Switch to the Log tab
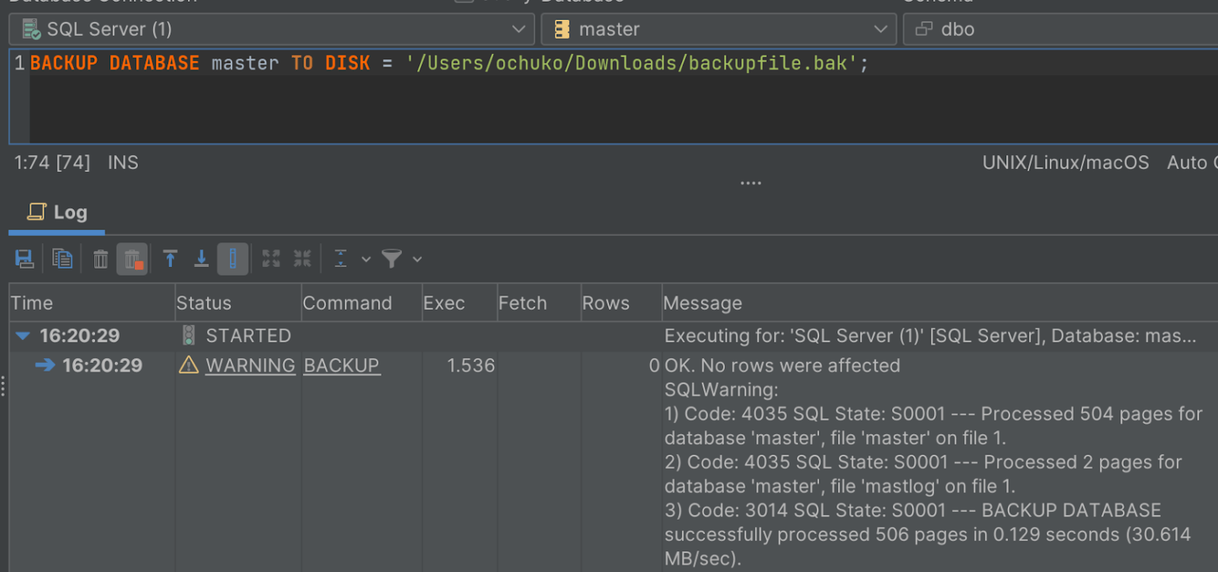The width and height of the screenshot is (1218, 572). point(56,212)
